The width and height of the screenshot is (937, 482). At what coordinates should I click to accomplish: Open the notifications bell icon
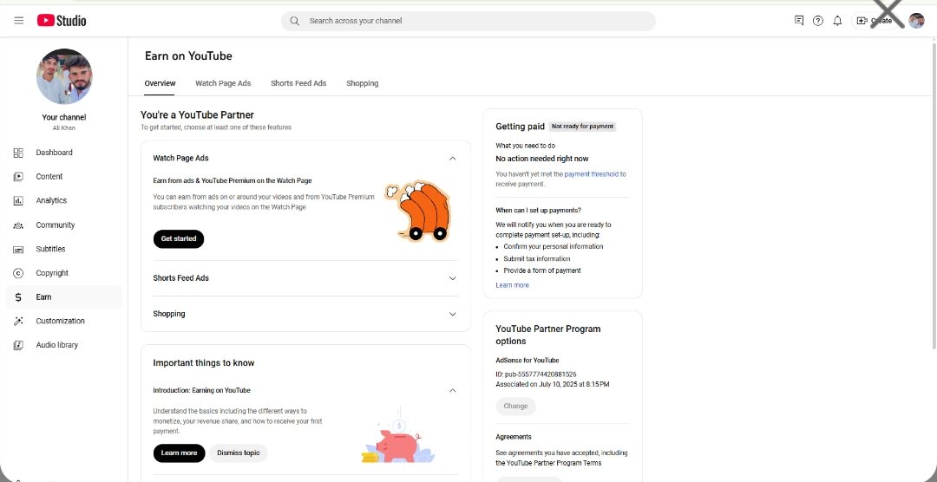click(838, 21)
